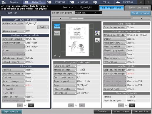Open Perforación paper setting
The height and width of the screenshot is (114, 152).
coord(65,93)
